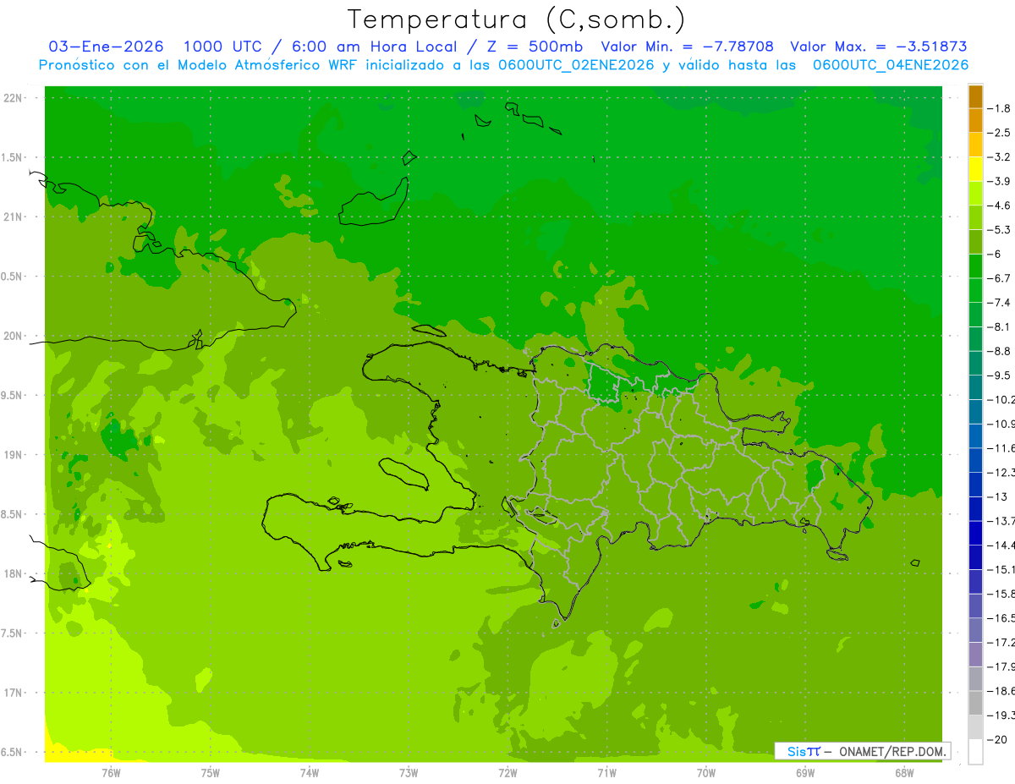The width and height of the screenshot is (1015, 784).
Task: Click the "75W" longitude label
Action: [x=211, y=772]
